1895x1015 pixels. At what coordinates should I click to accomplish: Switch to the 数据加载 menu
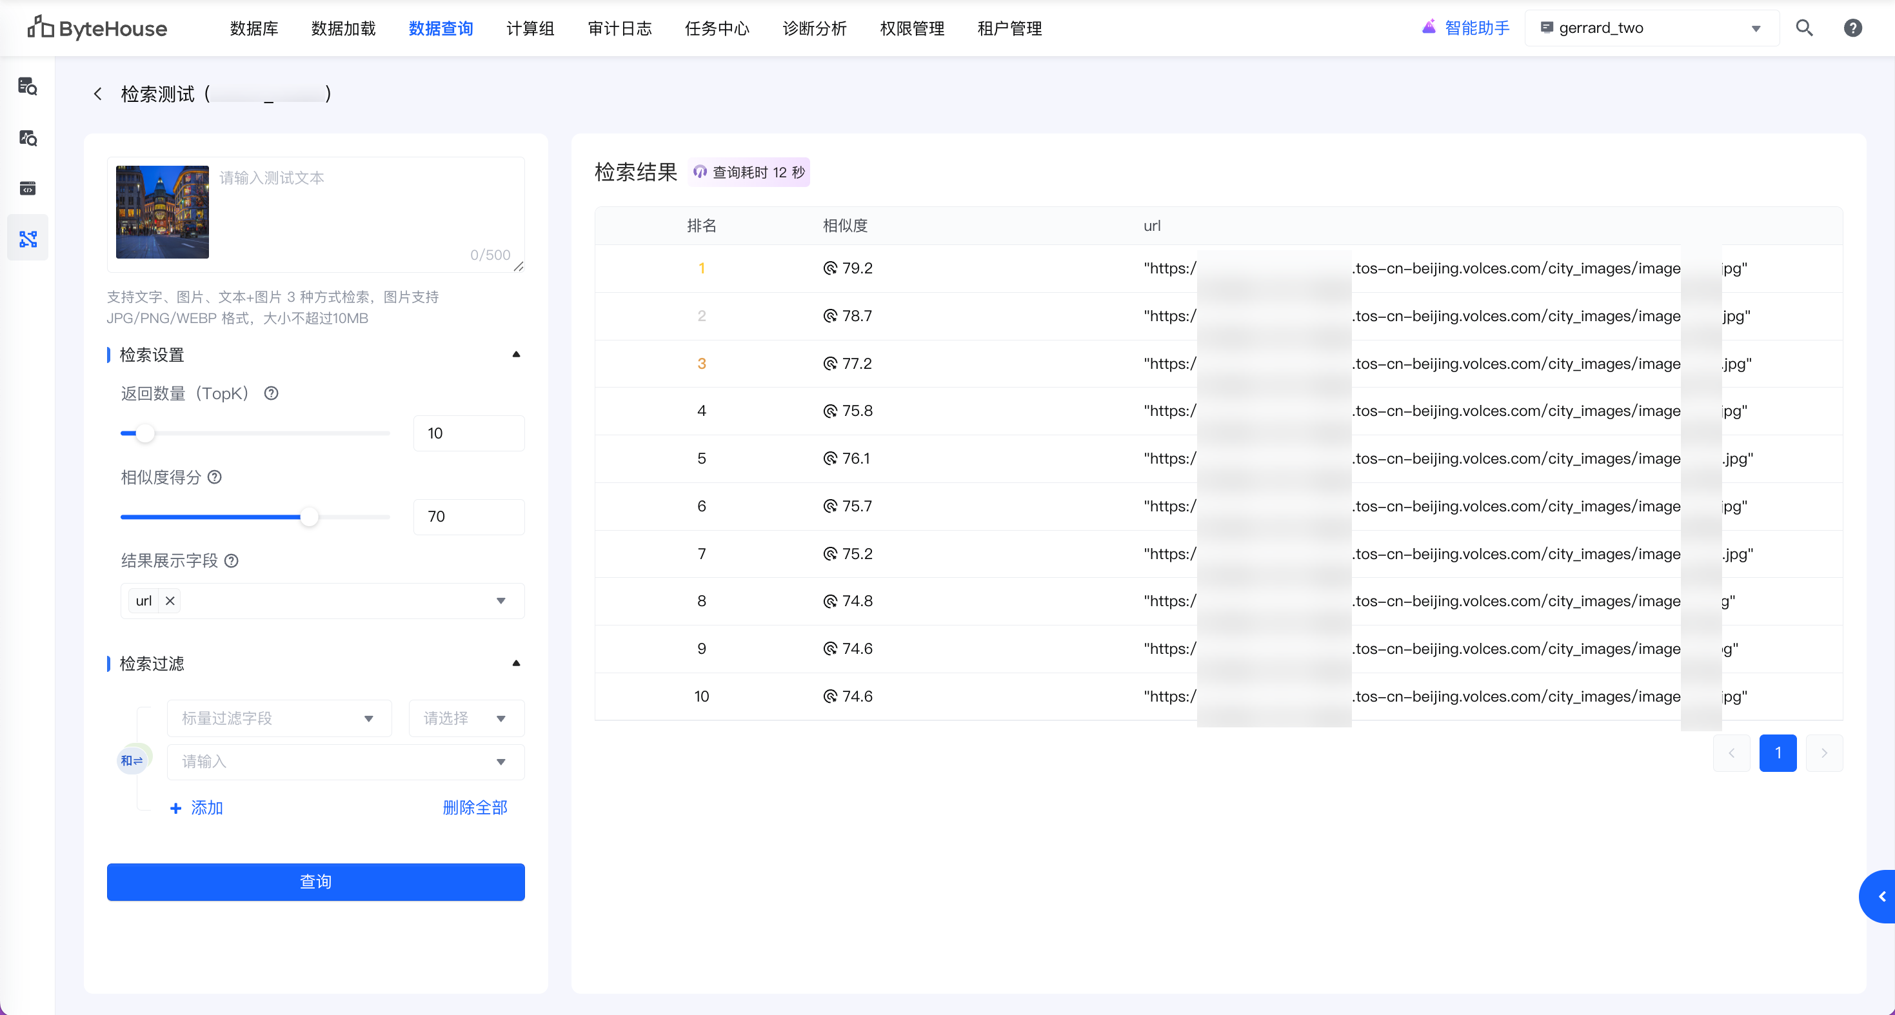(x=342, y=28)
